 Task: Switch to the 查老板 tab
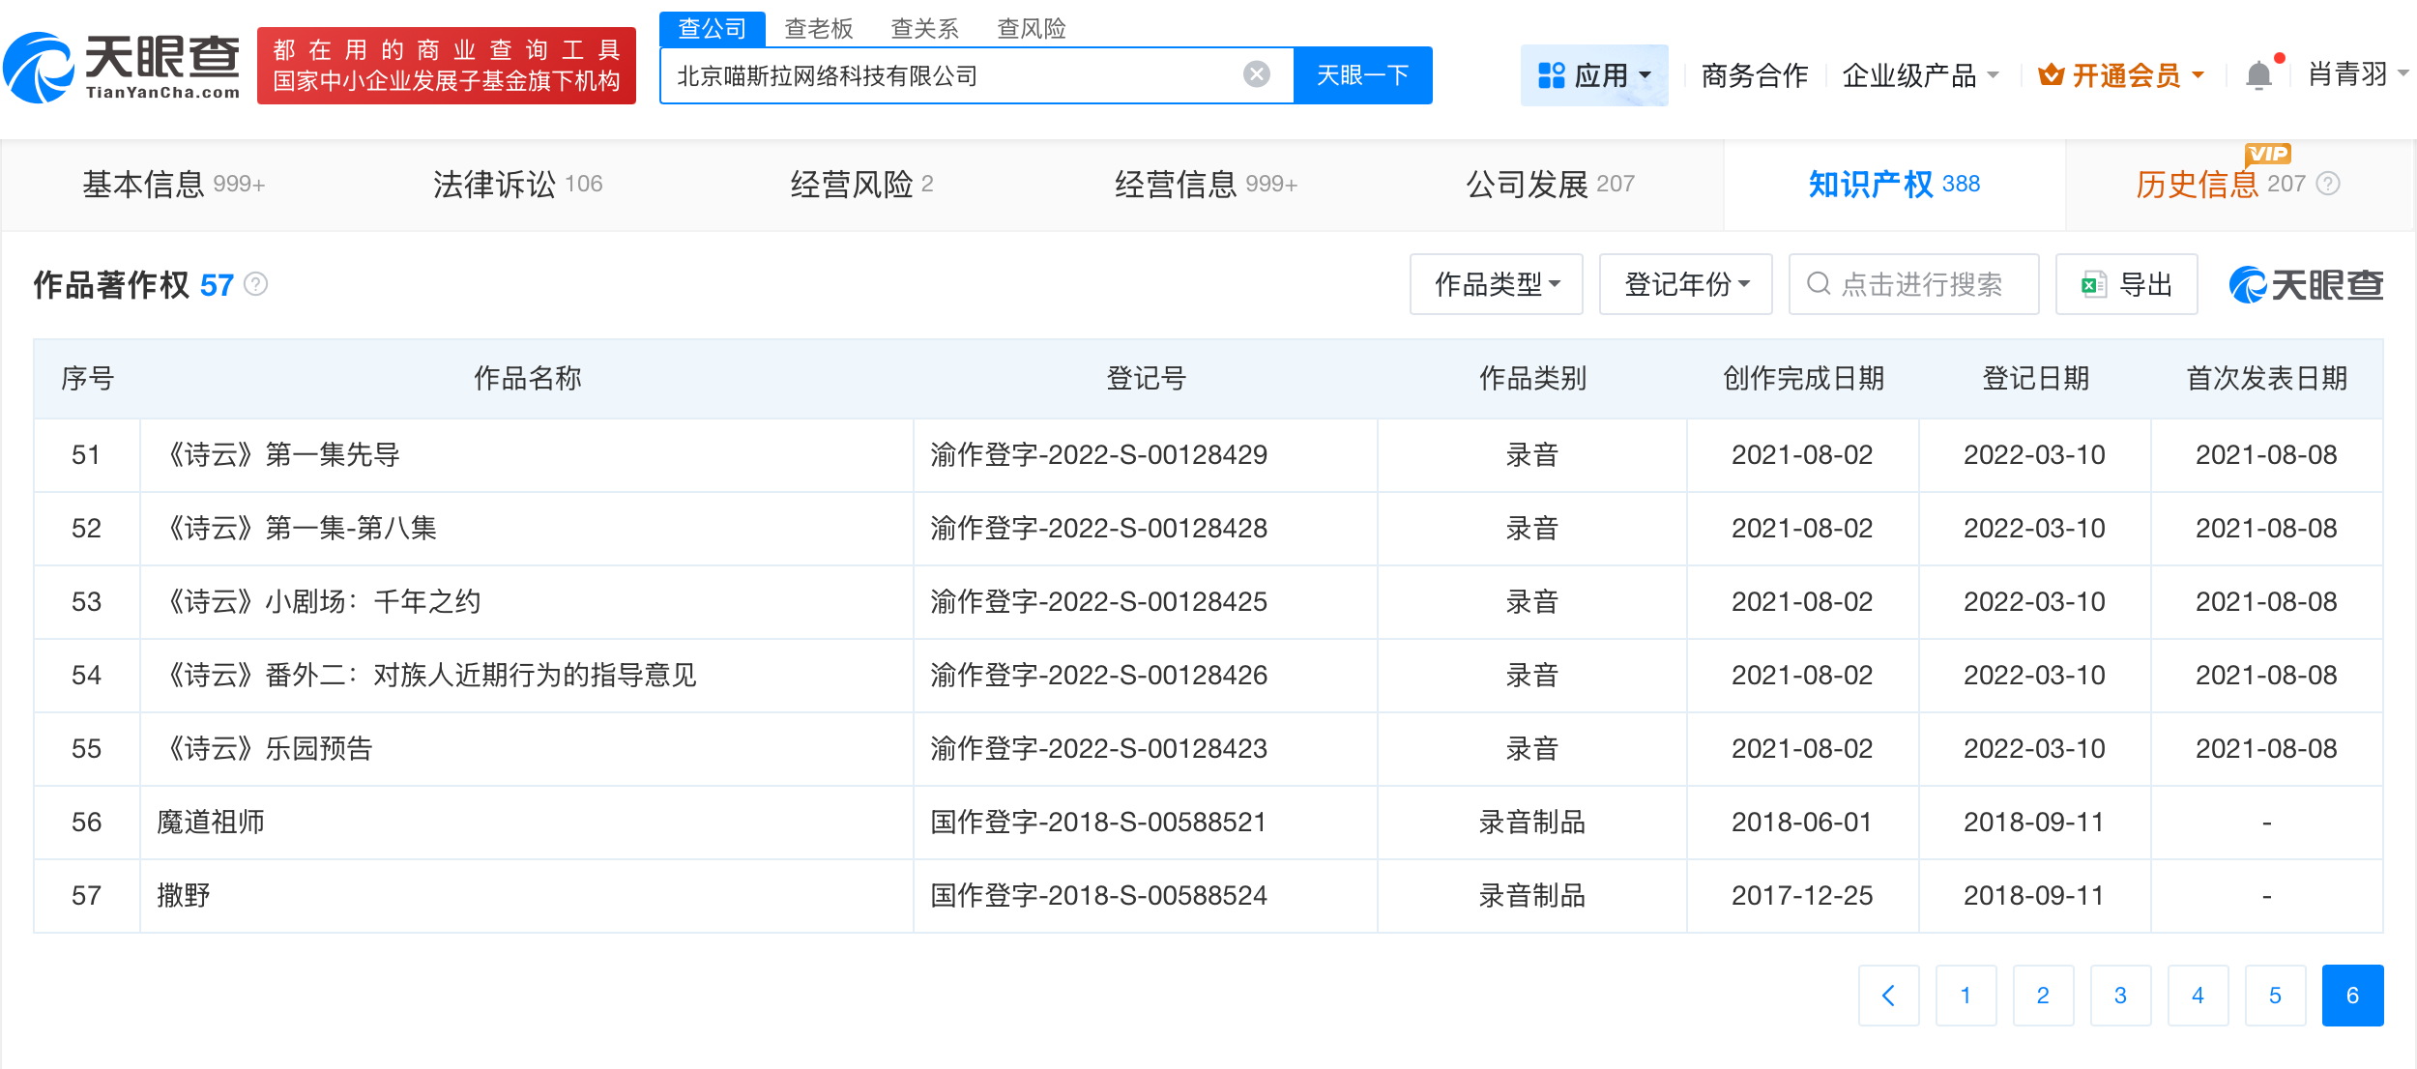click(x=818, y=28)
